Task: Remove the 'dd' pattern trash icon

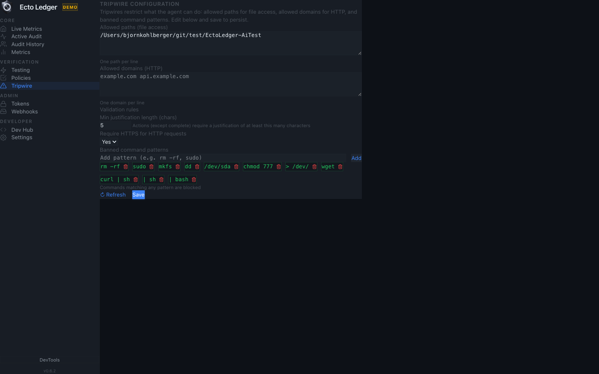Action: tap(197, 167)
